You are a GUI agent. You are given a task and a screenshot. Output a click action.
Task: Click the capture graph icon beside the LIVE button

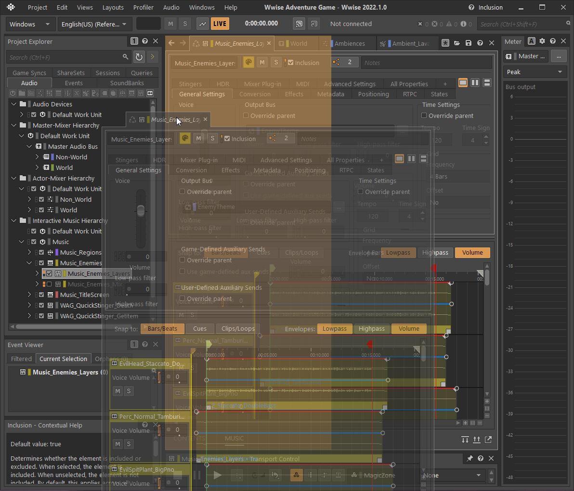click(x=202, y=24)
